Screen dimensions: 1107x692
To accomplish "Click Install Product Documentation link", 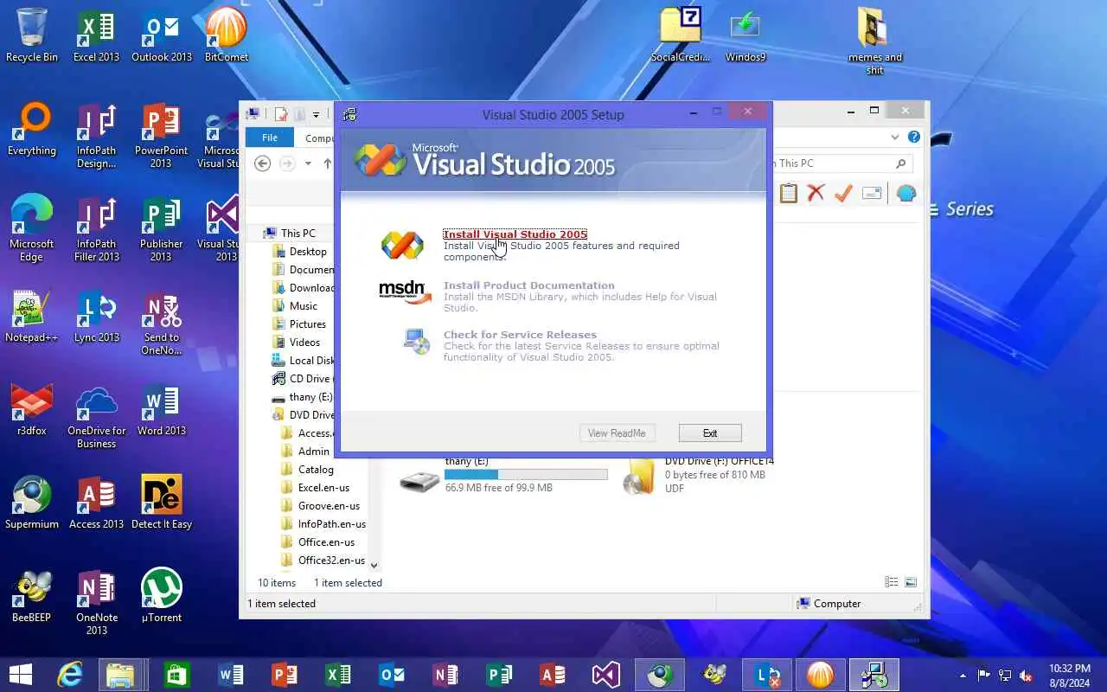I will (528, 285).
